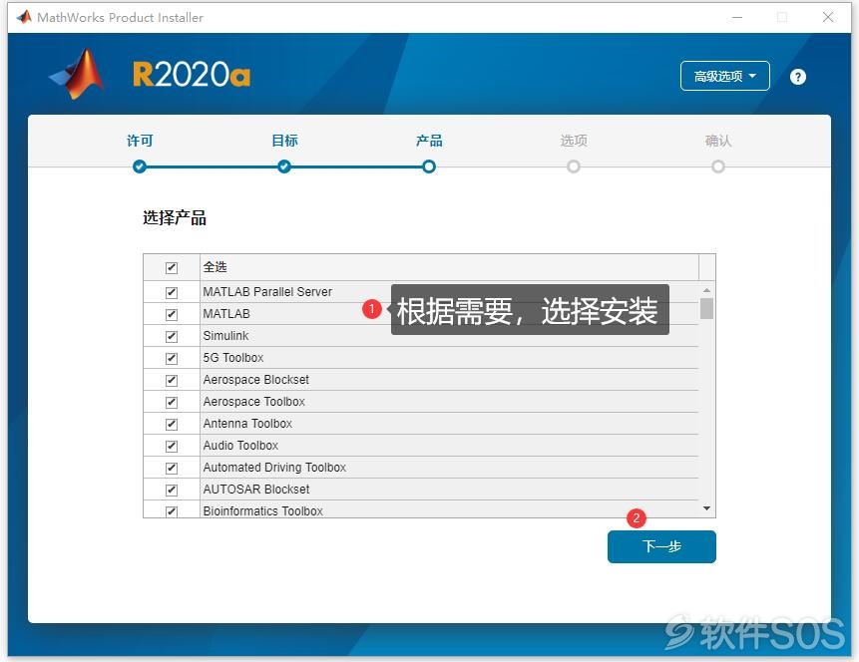
Task: Close the installer window
Action: [828, 17]
